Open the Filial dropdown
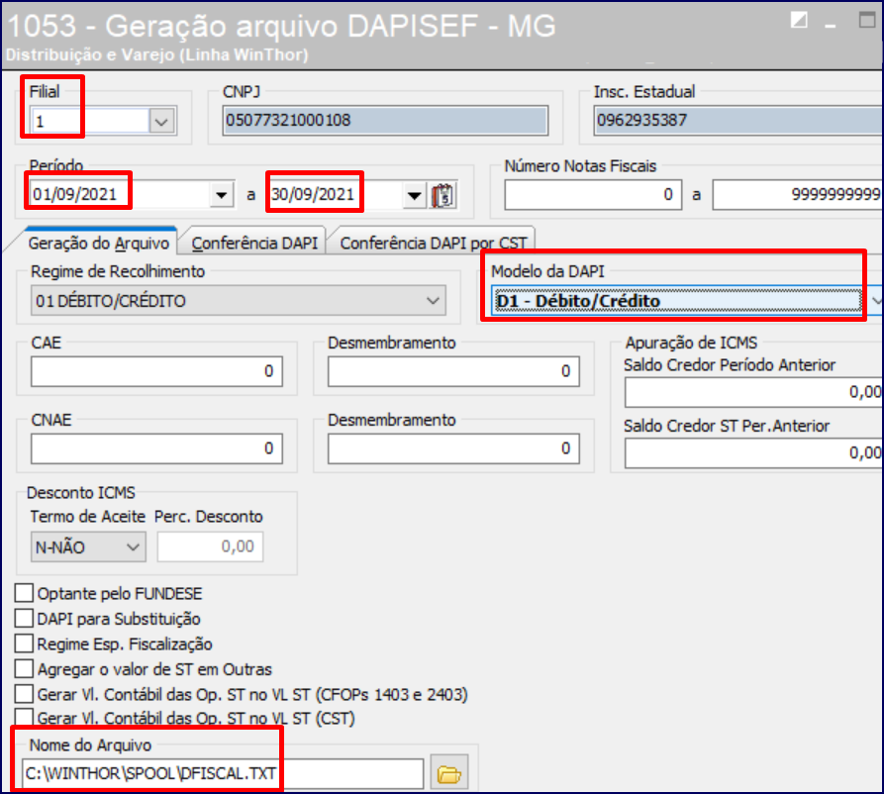Viewport: 884px width, 794px height. [160, 121]
